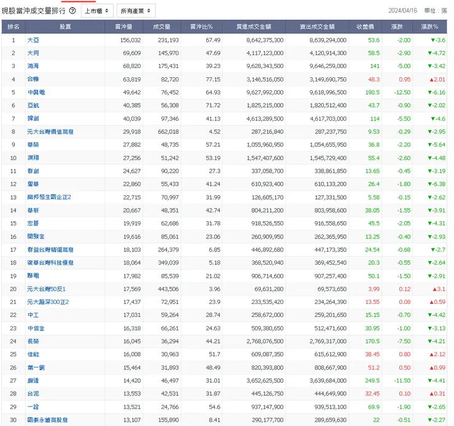This screenshot has height=426, width=454.
Task: Open the 漢翔 stock link
Action: pyautogui.click(x=33, y=158)
